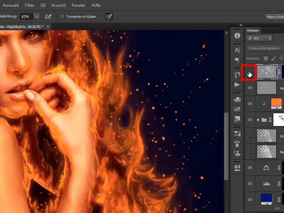Screen dimensions: 284x213
Task: Lock position move icon next to Fixieren
Action: click(281, 58)
